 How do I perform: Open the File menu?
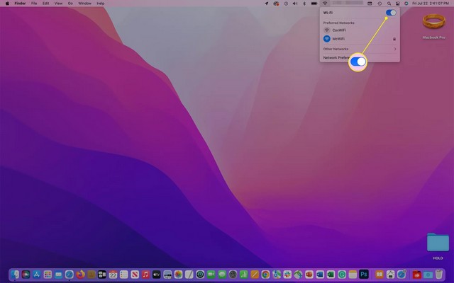(33, 4)
